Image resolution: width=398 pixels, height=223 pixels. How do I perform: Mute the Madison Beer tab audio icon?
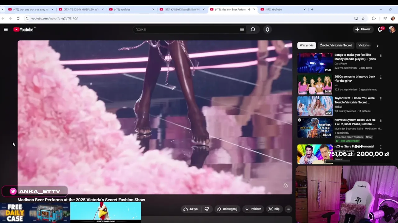tap(249, 10)
